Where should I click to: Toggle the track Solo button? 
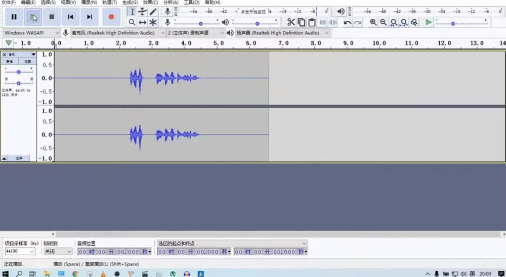(27, 61)
